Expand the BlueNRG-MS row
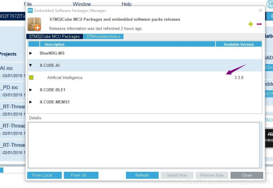This screenshot has height=188, width=273. pos(31,53)
